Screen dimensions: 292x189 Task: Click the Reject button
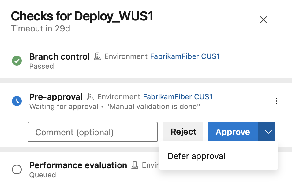[182, 132]
